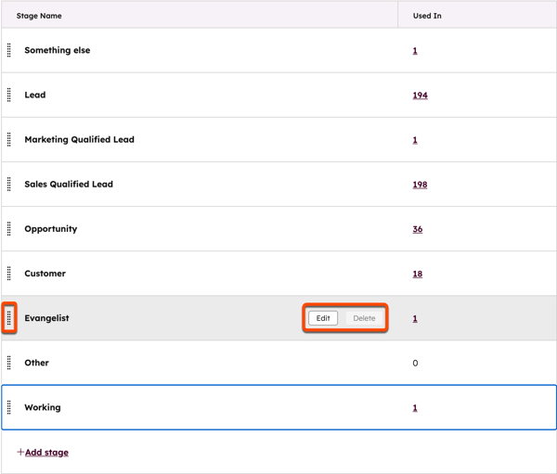The image size is (557, 474).
Task: Open the 194 usage count for Lead
Action: click(x=420, y=96)
